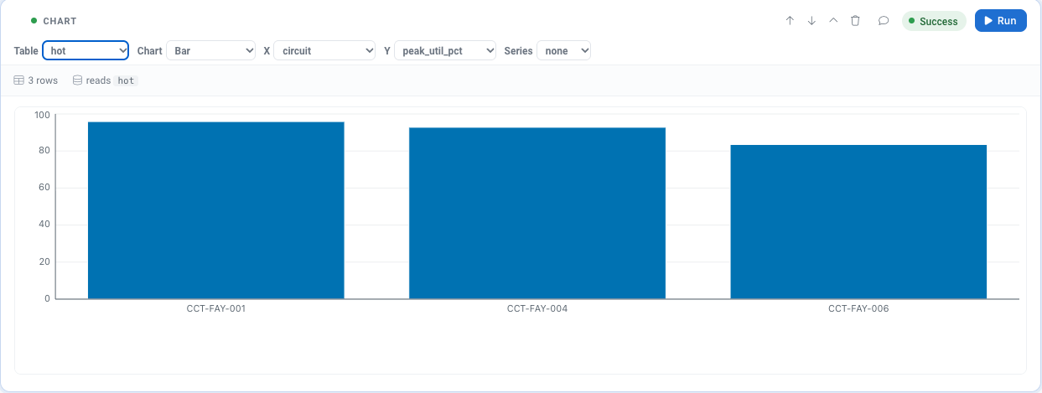Delete the chart cell with the trash icon
The width and height of the screenshot is (1042, 393).
(x=855, y=21)
